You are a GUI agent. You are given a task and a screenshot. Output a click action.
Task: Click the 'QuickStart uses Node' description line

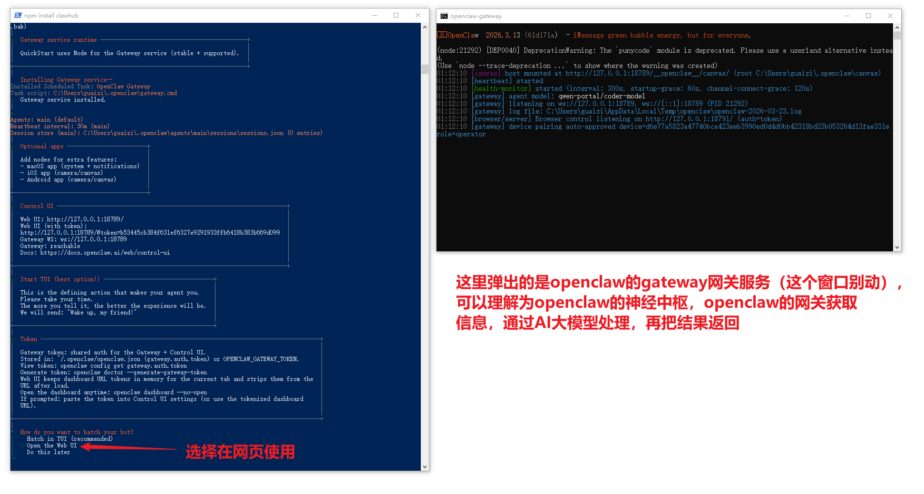coord(129,53)
